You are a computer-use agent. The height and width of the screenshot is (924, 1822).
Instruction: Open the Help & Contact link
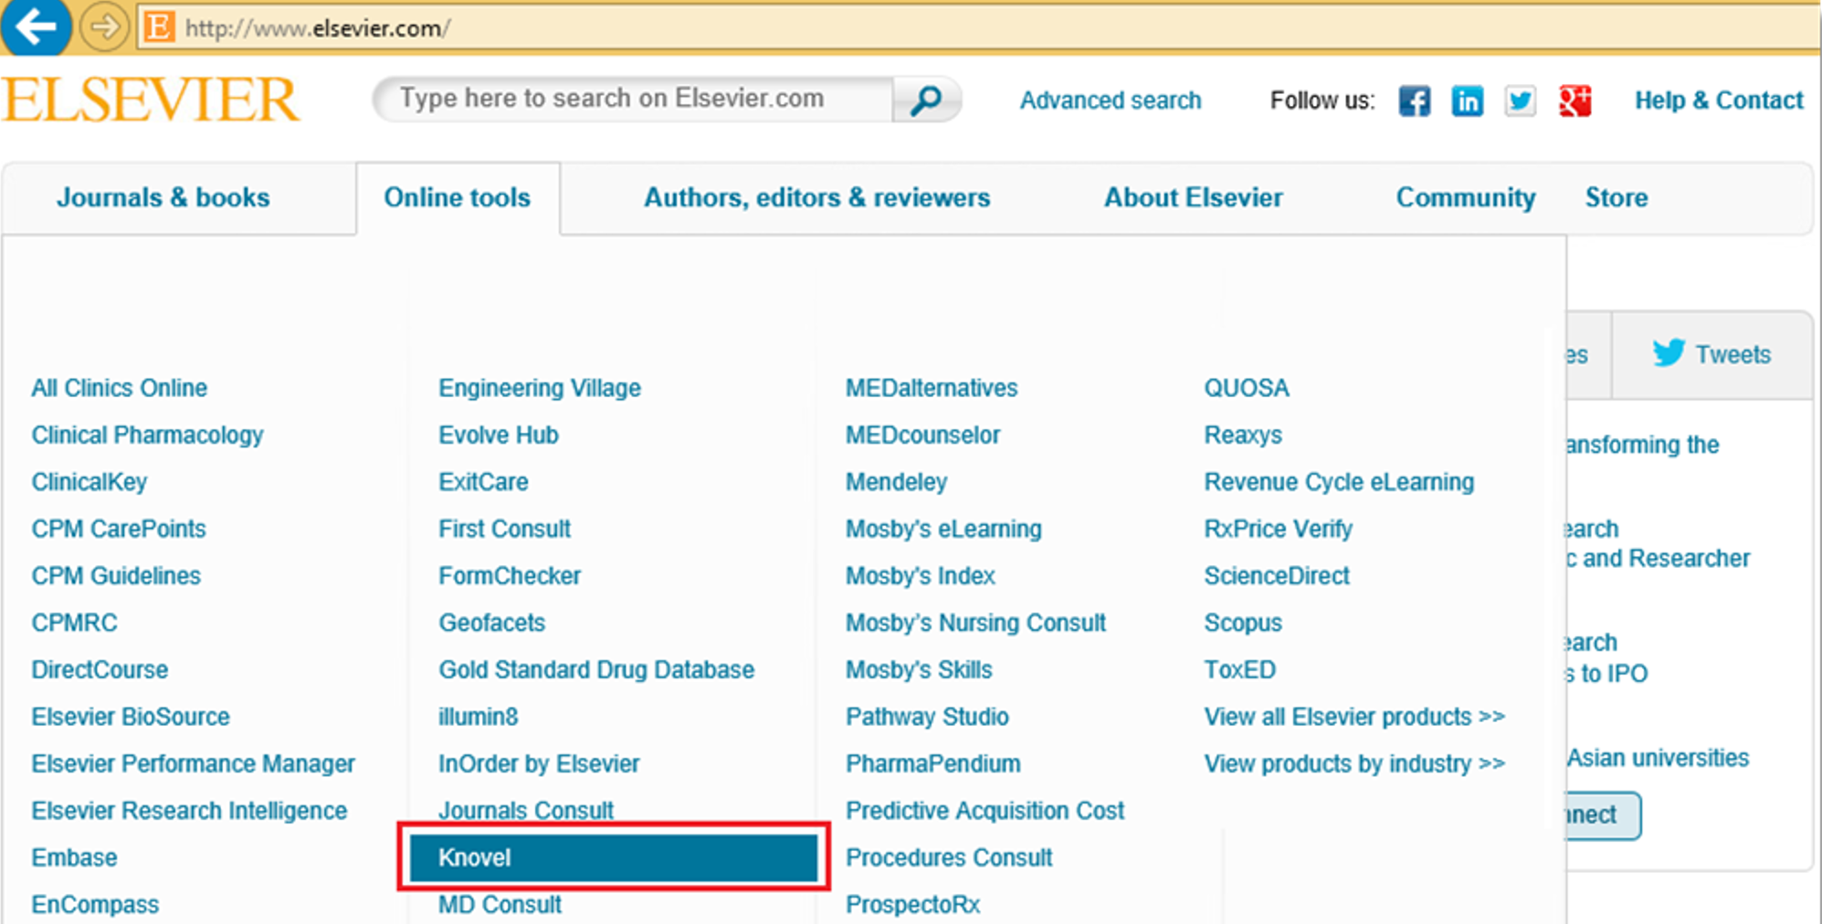[1719, 100]
